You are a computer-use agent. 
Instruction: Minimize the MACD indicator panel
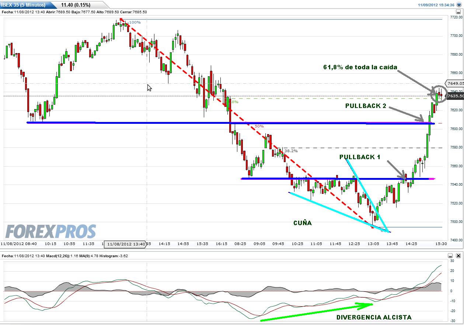[450, 255]
